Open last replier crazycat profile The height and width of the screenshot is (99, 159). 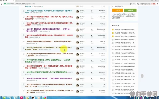point(103,78)
